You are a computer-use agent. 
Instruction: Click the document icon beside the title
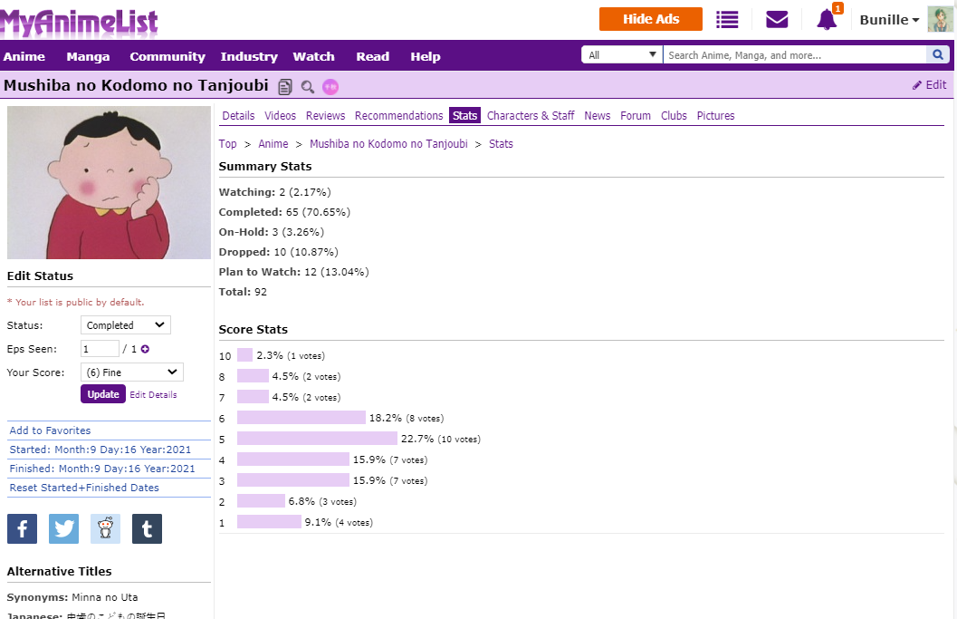(x=285, y=87)
